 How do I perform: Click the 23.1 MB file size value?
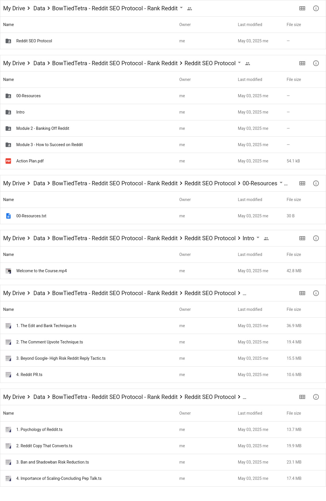point(294,462)
